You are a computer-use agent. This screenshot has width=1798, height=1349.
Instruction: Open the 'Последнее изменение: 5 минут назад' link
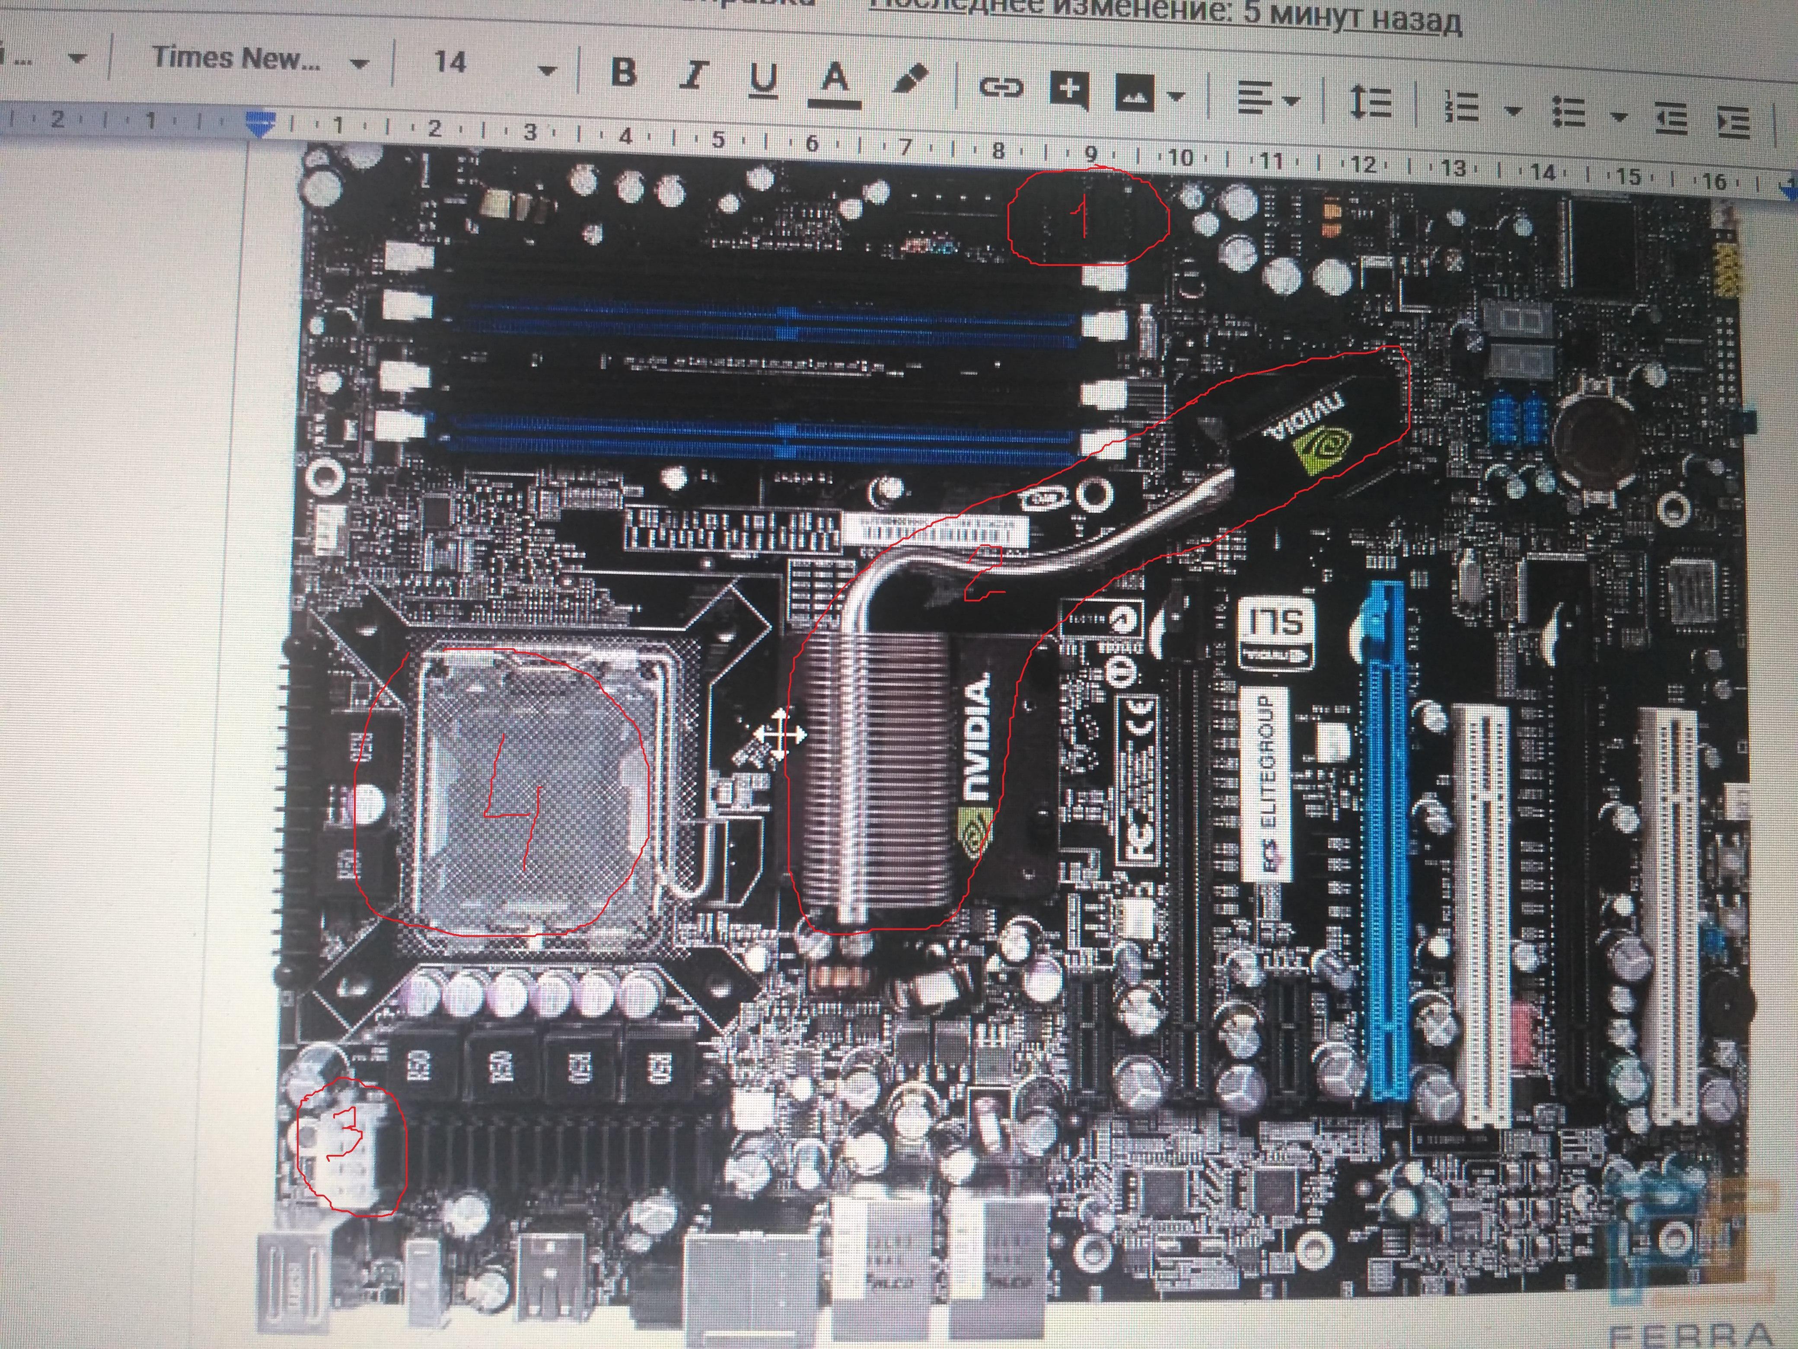click(1165, 16)
